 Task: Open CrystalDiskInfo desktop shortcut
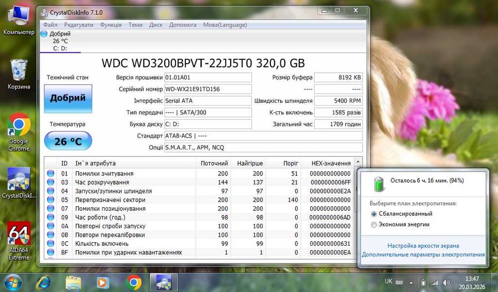pos(19,183)
